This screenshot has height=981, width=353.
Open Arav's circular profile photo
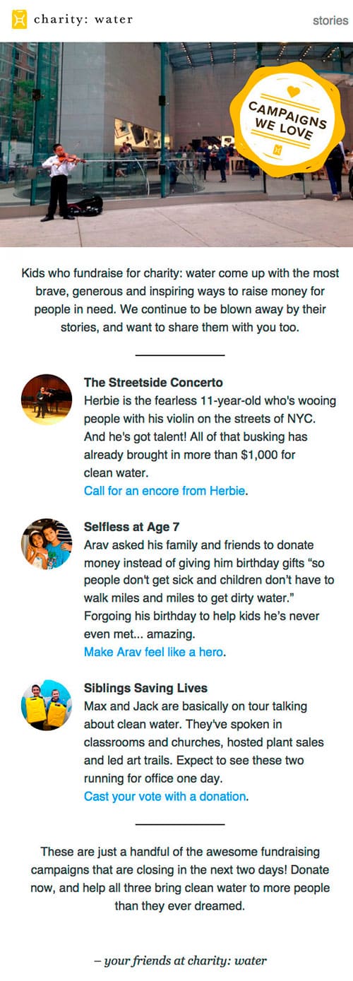tap(47, 544)
